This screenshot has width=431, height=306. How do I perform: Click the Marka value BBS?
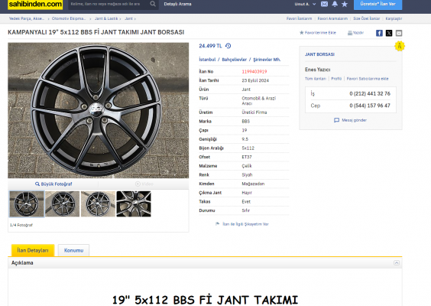(x=246, y=121)
